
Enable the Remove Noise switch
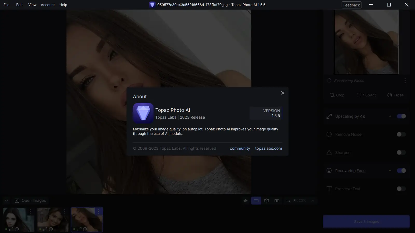(401, 134)
